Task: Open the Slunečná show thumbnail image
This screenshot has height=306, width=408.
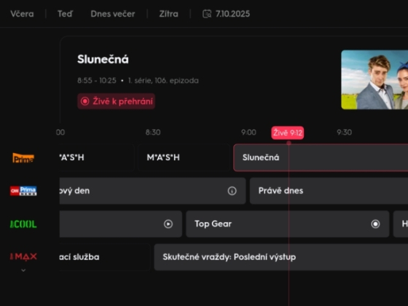Action: click(374, 79)
